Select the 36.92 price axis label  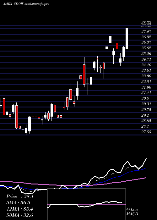[x=146, y=37]
